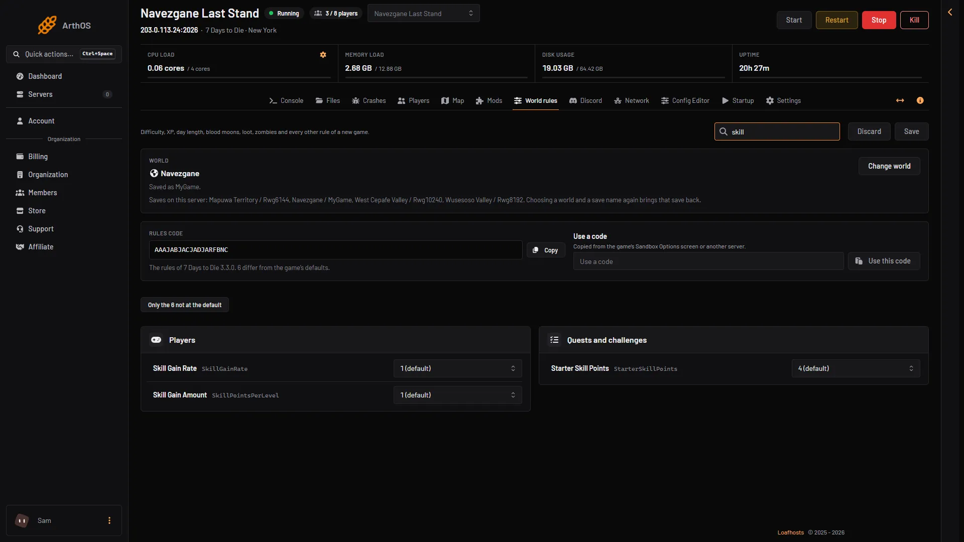
Task: Focus the rules search field containing 'skill'
Action: [777, 131]
